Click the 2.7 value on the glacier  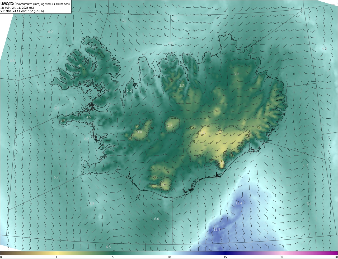pos(170,125)
